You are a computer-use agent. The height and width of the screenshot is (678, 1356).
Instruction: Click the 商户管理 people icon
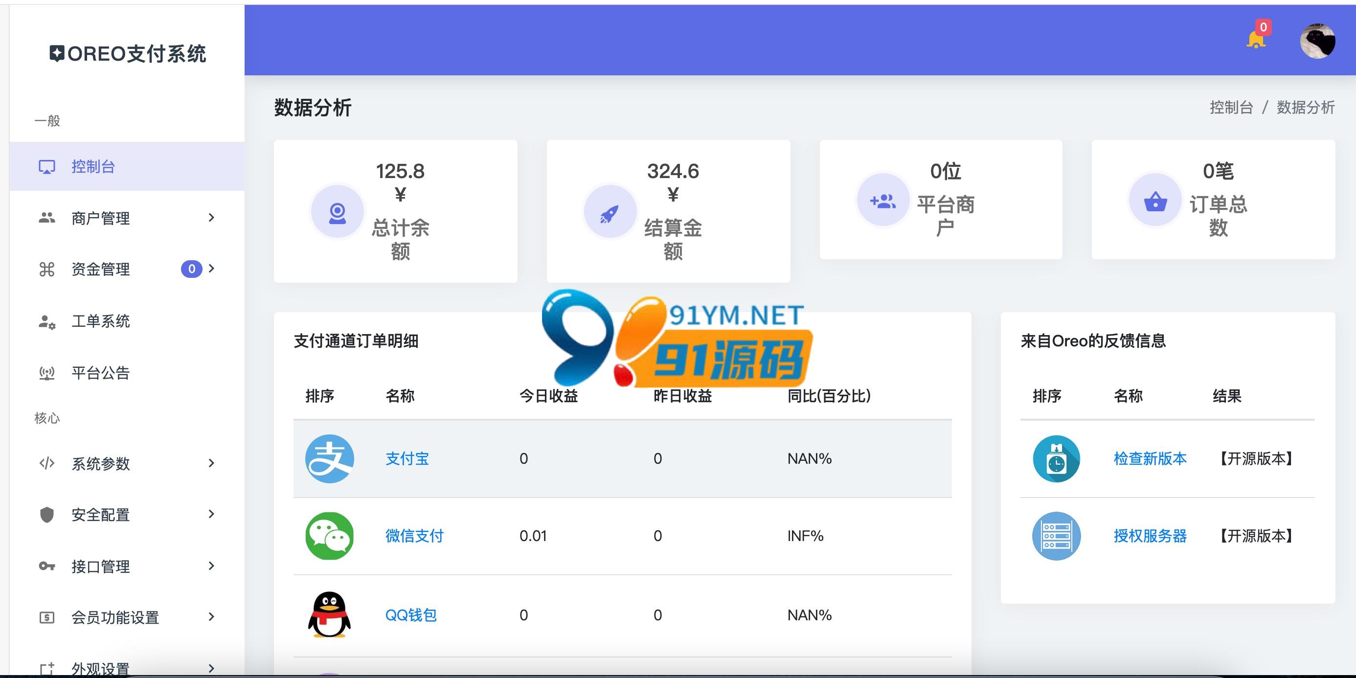47,217
